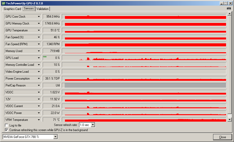Open the Fan Speed (RPM) dropdown
Image resolution: width=234 pixels, height=142 pixels.
point(39,44)
